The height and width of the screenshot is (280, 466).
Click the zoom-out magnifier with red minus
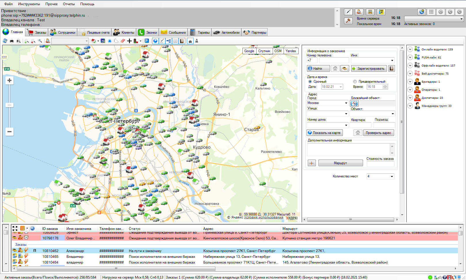click(33, 41)
